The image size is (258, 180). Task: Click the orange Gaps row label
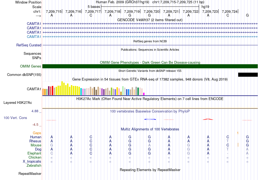point(37,133)
